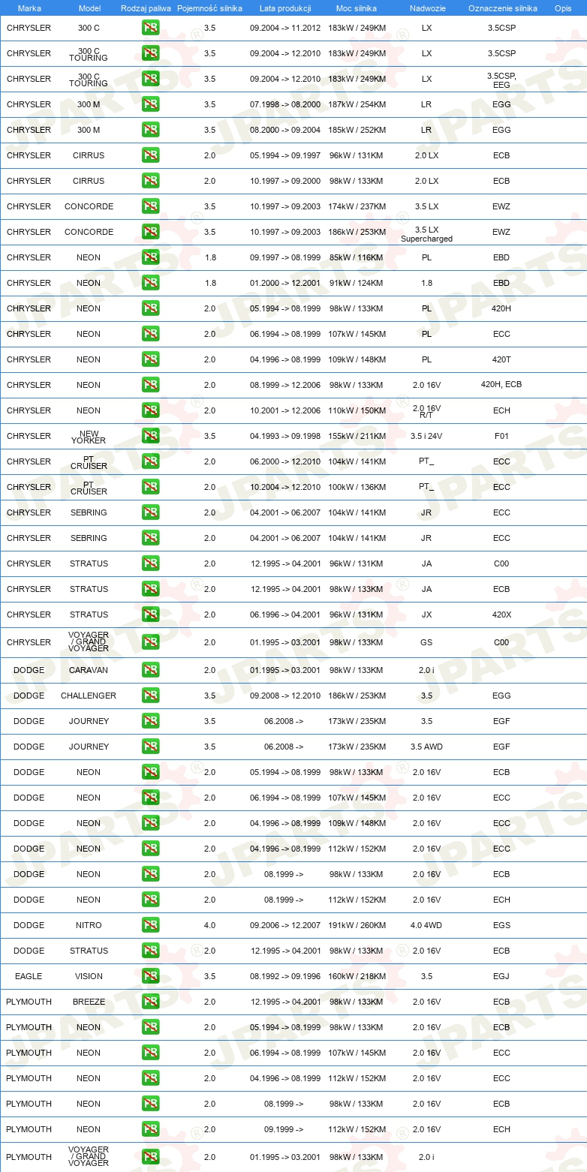This screenshot has width=587, height=1172.
Task: Click the fuel icon for PT Cruiser 100kW
Action: click(150, 487)
